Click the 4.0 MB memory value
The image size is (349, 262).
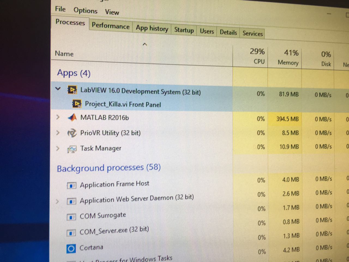pyautogui.click(x=291, y=180)
